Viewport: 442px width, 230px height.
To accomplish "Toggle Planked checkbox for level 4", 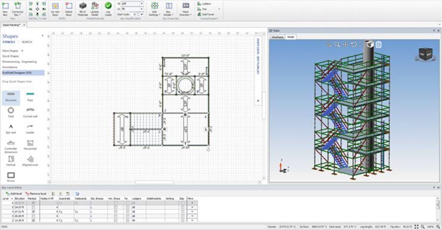I will coord(33,211).
